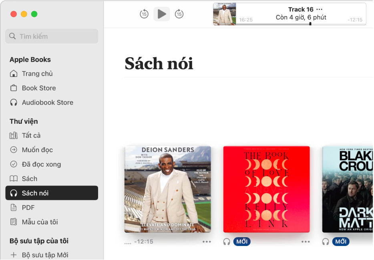Screen dimensions: 374x260
Task: Open the Dark Matter audiobook cover
Action: point(348,189)
